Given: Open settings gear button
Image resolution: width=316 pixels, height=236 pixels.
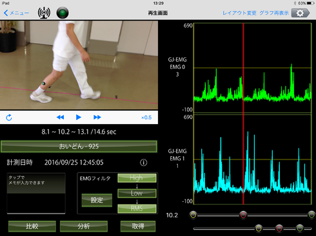Looking at the screenshot, I should (301, 13).
